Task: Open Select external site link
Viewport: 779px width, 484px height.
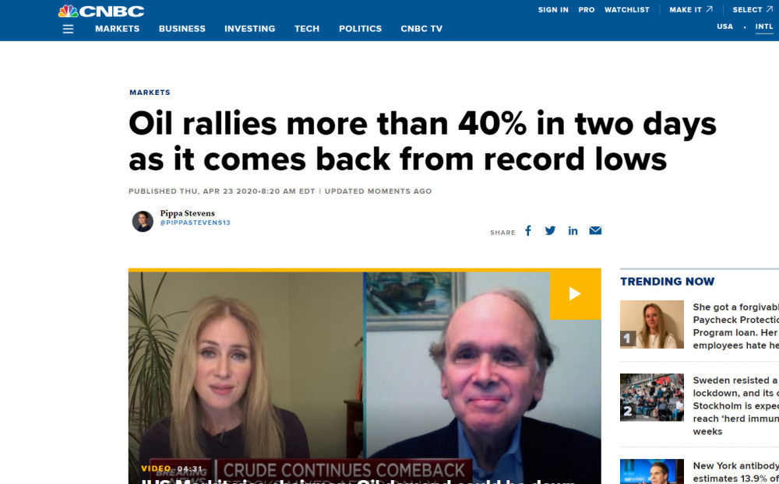Action: pyautogui.click(x=753, y=9)
